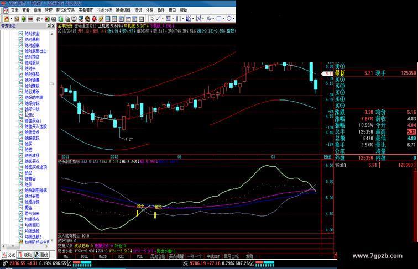Select 绝佳买入选股 indicator in the list
The height and width of the screenshot is (269, 418).
coord(36,126)
